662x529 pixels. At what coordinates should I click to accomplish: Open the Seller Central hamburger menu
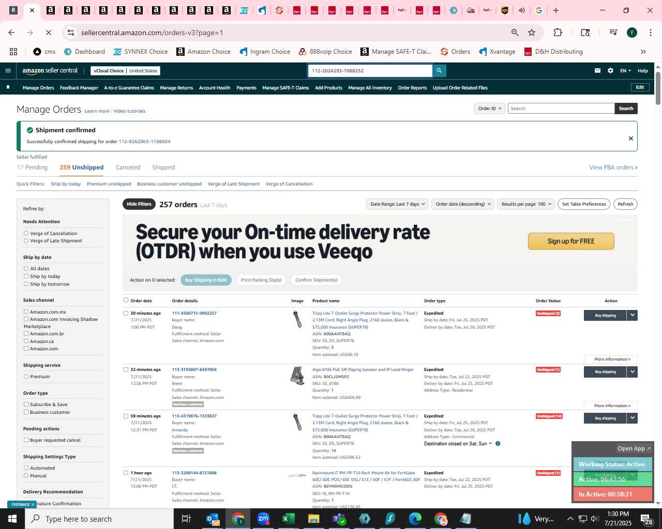pos(8,71)
